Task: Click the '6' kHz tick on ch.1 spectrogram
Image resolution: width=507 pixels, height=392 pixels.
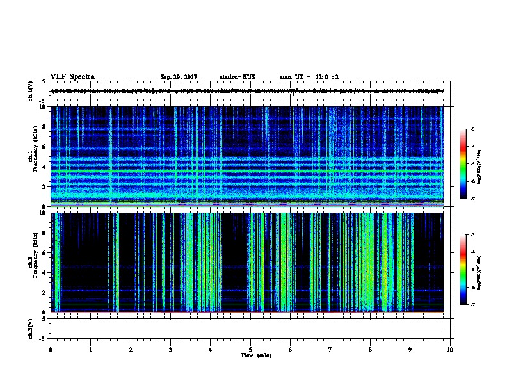Action: (44, 147)
